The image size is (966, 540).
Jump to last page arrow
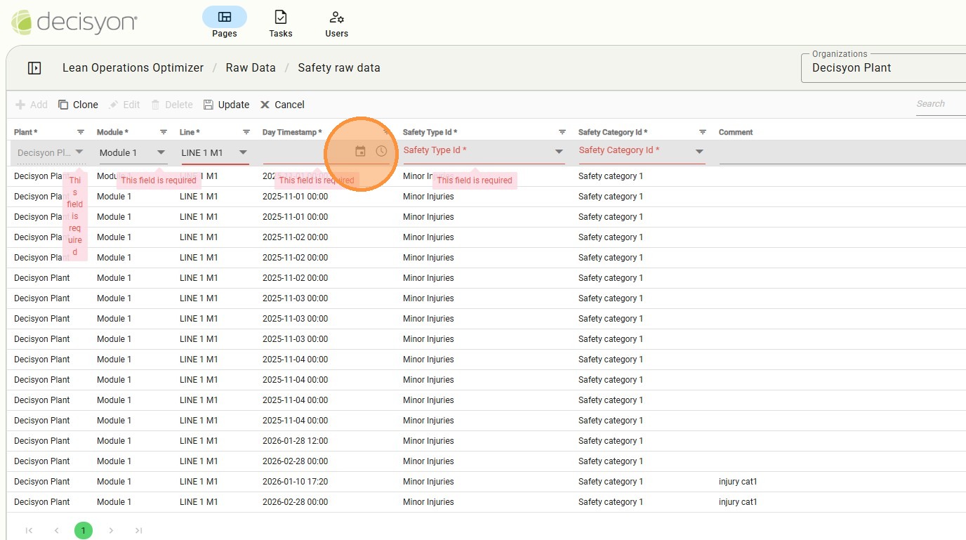tap(138, 530)
